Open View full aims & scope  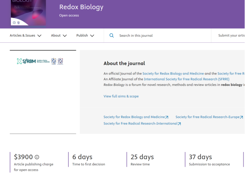[121, 96]
